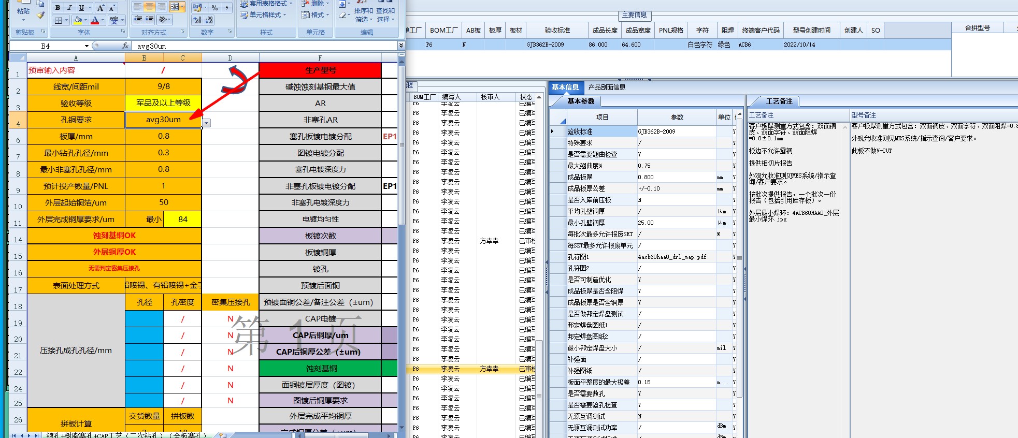Select the 基本参数 sub-tab
Image resolution: width=1018 pixels, height=438 pixels.
click(x=581, y=101)
